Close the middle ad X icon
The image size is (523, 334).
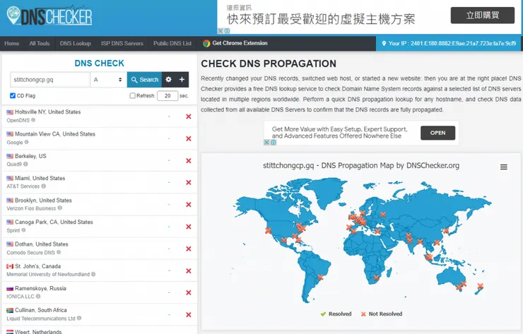click(x=266, y=143)
